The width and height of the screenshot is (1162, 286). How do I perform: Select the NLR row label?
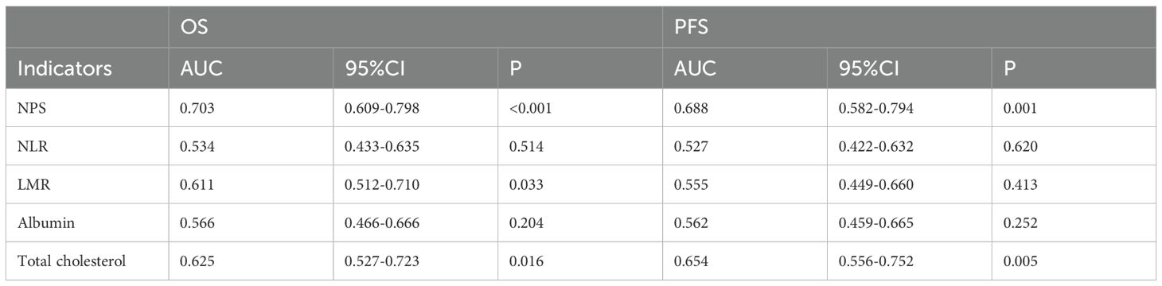pyautogui.click(x=30, y=147)
